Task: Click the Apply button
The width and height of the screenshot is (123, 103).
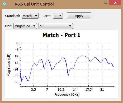Action: pyautogui.click(x=79, y=16)
